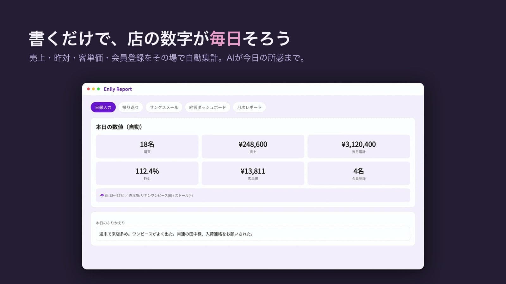Click the 4名 会員登録 card
Screen dimensions: 506x284
pos(359,173)
